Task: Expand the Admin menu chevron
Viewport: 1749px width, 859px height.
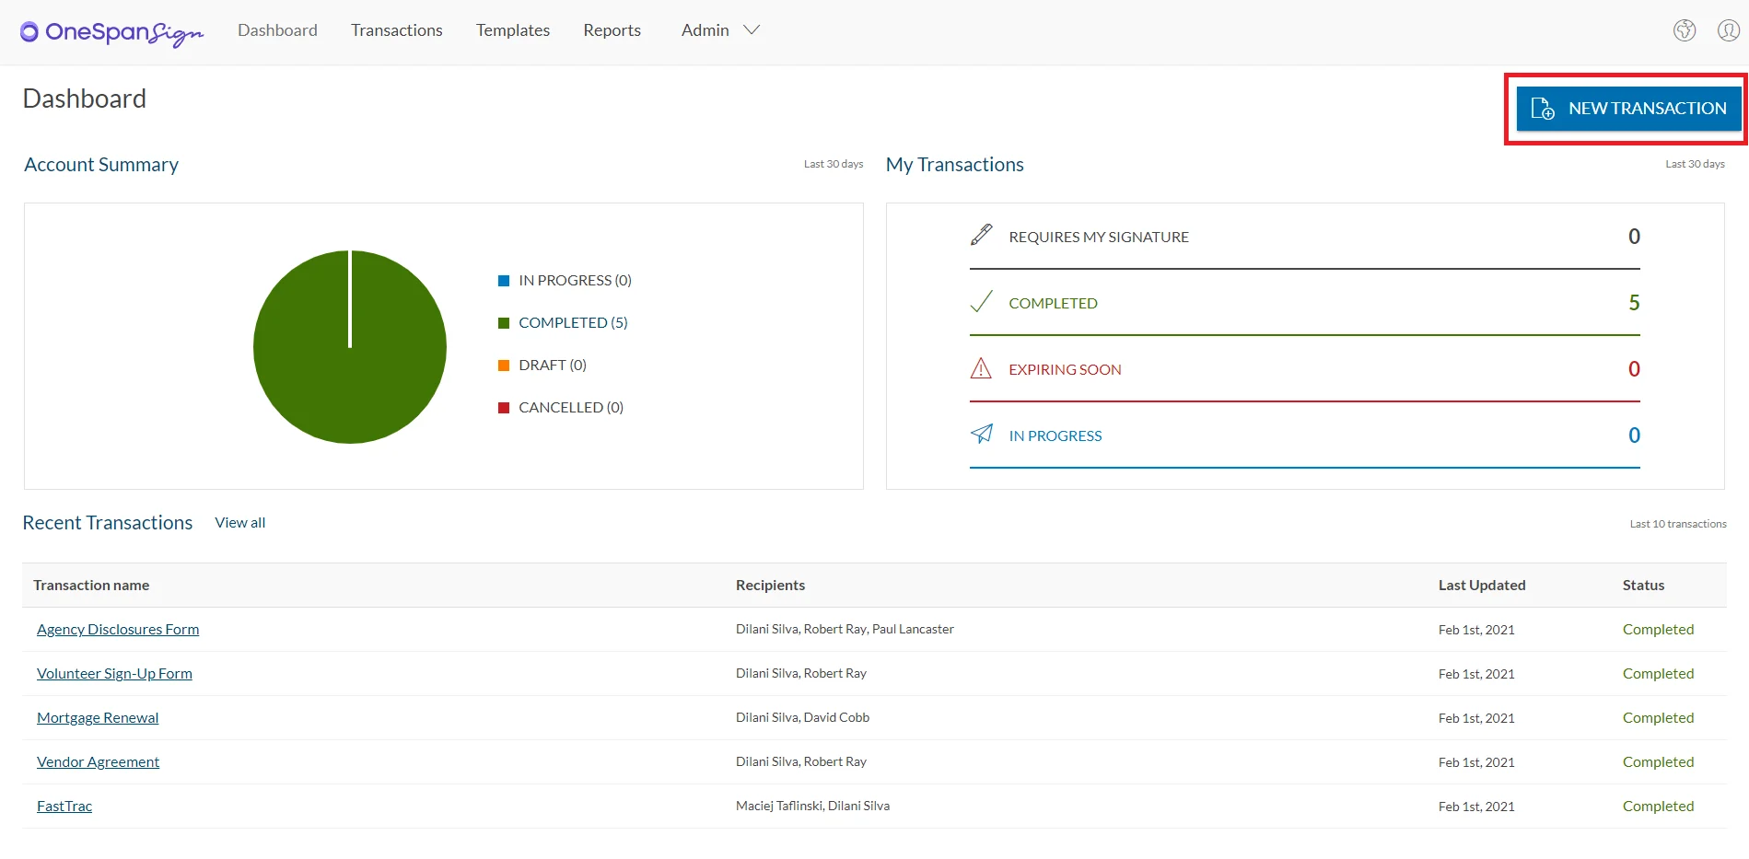Action: (752, 30)
